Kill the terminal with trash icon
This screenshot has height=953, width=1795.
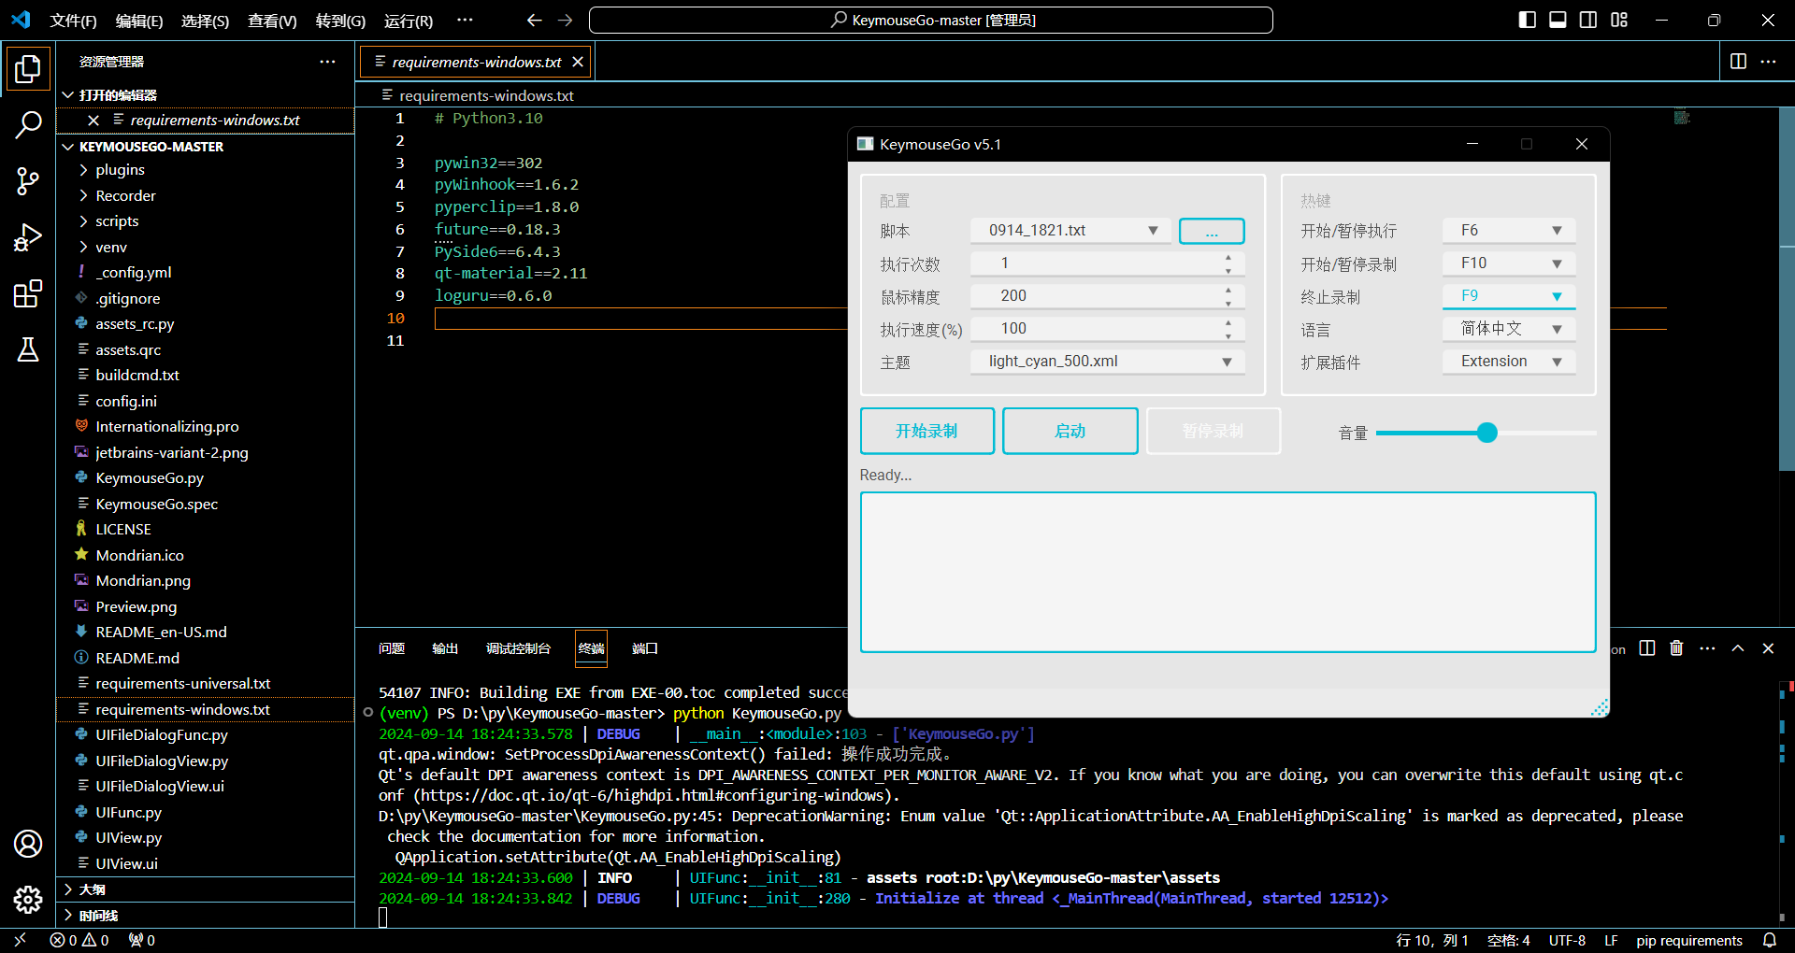(x=1676, y=648)
